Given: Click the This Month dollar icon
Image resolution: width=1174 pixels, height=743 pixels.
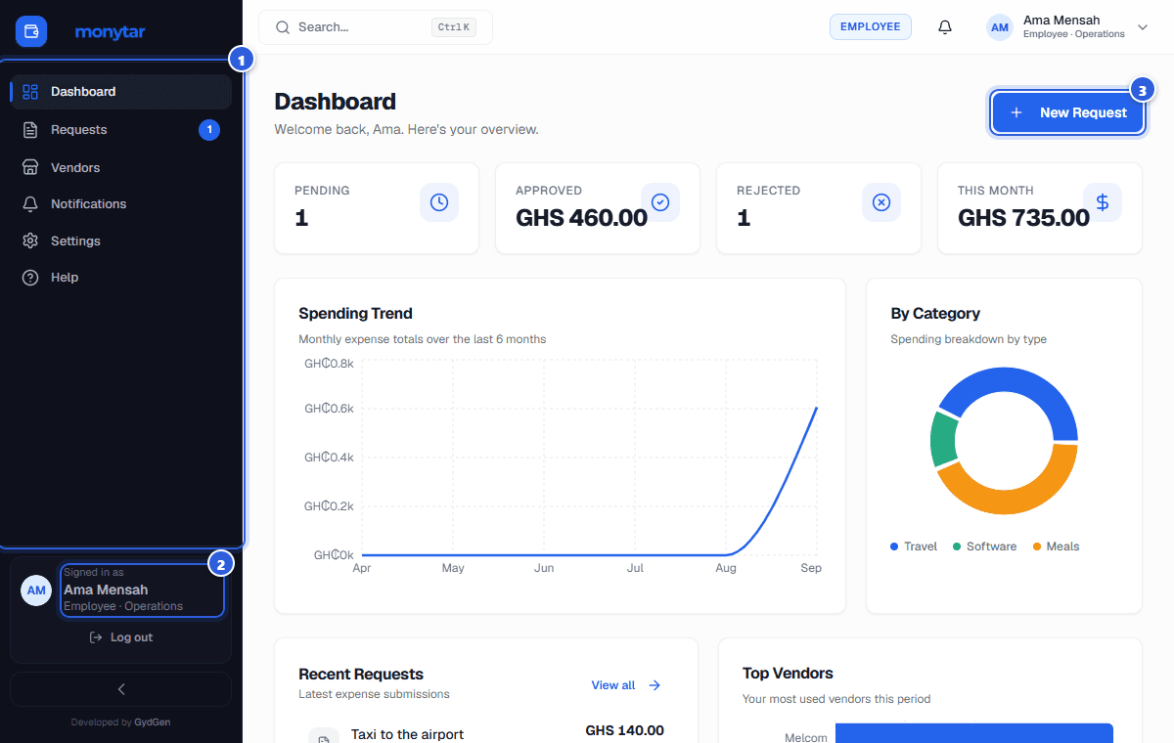Looking at the screenshot, I should (1103, 202).
